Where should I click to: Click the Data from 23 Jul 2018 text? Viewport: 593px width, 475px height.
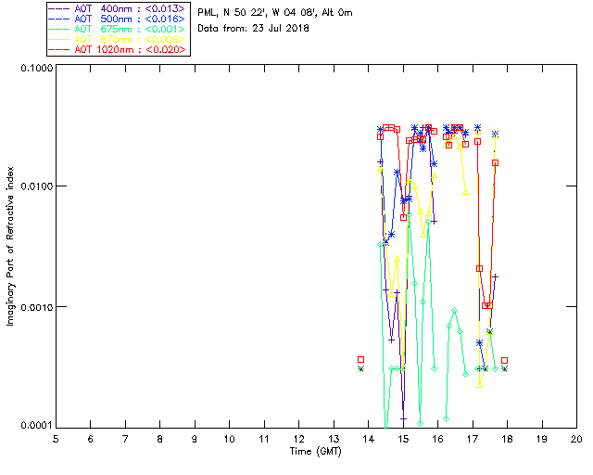pos(253,29)
